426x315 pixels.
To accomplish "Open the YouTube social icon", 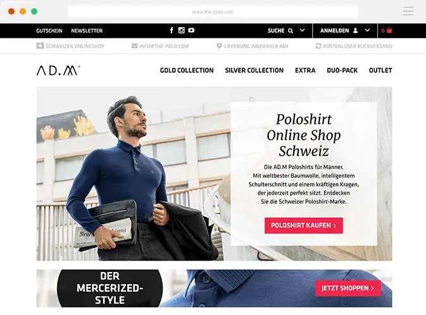I will (x=191, y=30).
